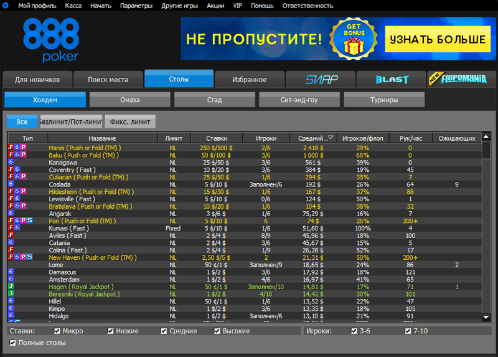498x357 pixels.
Task: Click the table list scrollbar thumb
Action: click(486, 150)
